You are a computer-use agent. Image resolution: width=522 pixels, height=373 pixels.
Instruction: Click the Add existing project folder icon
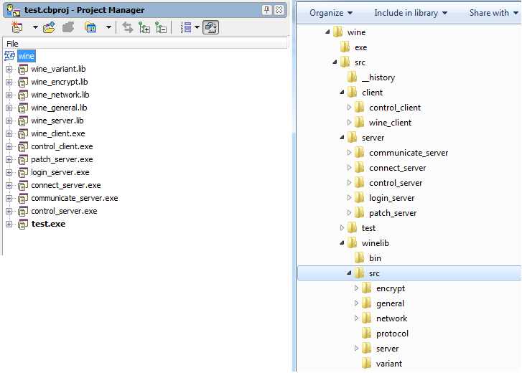pos(49,27)
